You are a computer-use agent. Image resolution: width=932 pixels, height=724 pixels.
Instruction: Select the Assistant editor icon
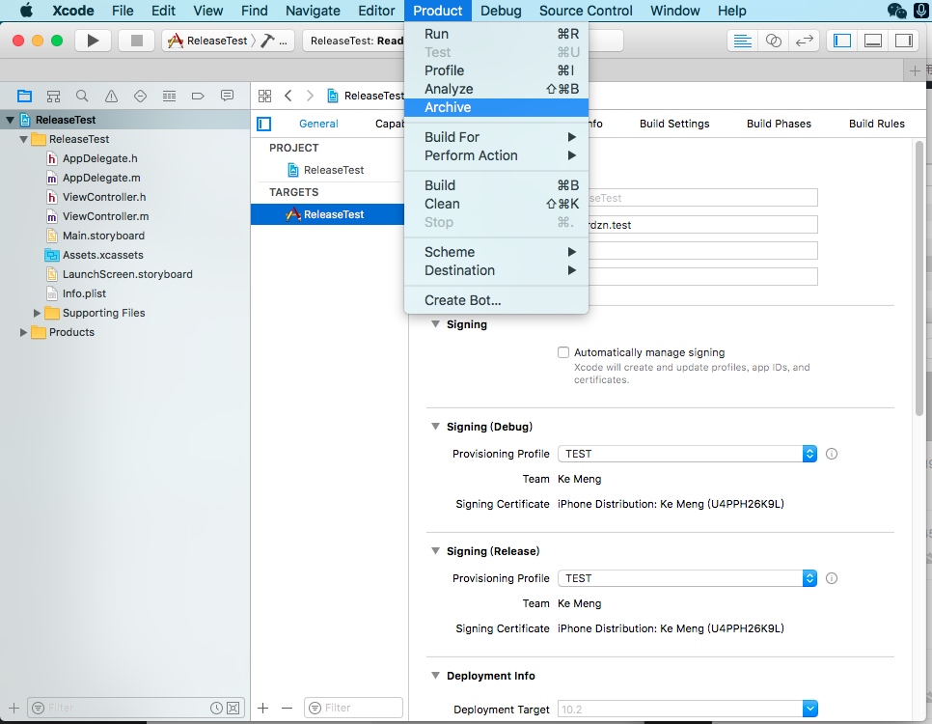pos(774,41)
